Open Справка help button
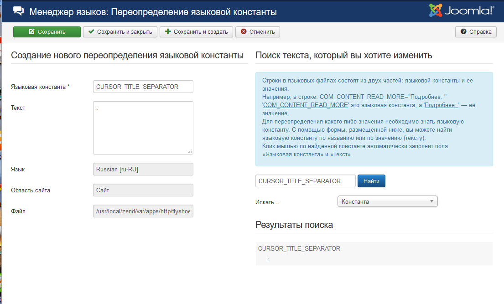Viewport: 504px width, 304px height. [x=476, y=32]
